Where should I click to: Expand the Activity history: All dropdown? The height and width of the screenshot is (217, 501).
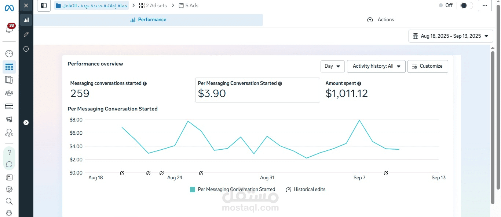(x=376, y=66)
